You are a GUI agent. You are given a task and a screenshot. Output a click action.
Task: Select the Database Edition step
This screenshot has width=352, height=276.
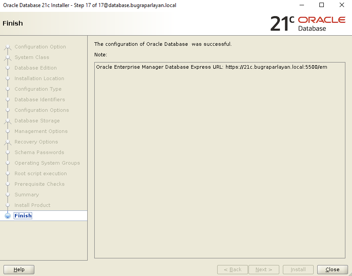click(36, 68)
